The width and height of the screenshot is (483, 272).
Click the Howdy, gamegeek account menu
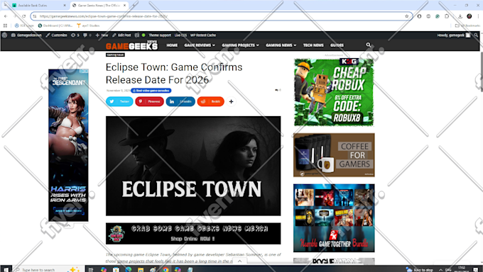[x=453, y=35]
